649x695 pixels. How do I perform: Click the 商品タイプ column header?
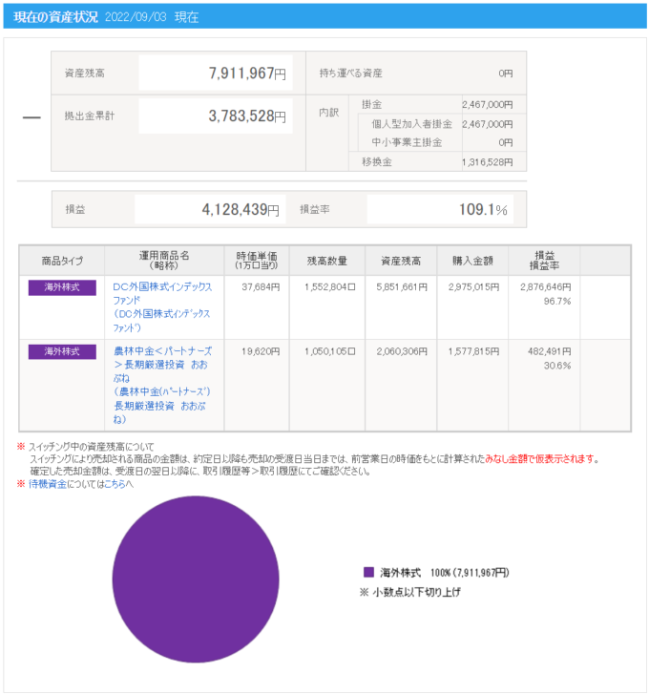point(62,261)
